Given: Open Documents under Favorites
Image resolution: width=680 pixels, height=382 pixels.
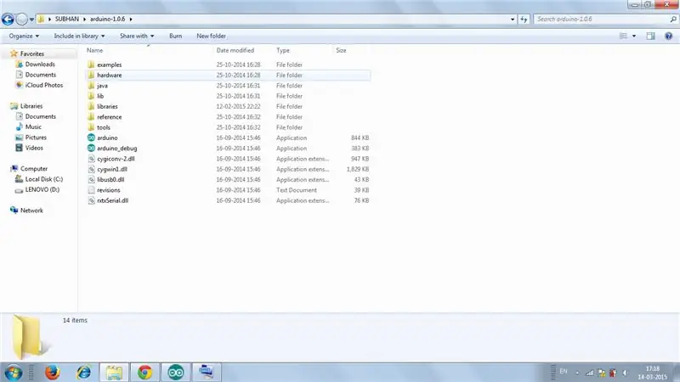Looking at the screenshot, I should click(x=40, y=75).
